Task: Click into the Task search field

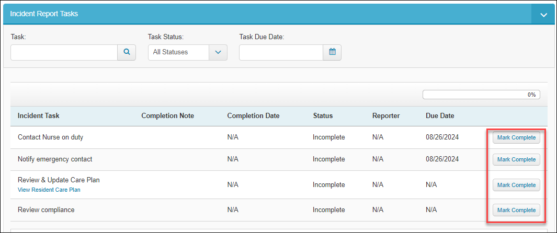Action: click(64, 52)
